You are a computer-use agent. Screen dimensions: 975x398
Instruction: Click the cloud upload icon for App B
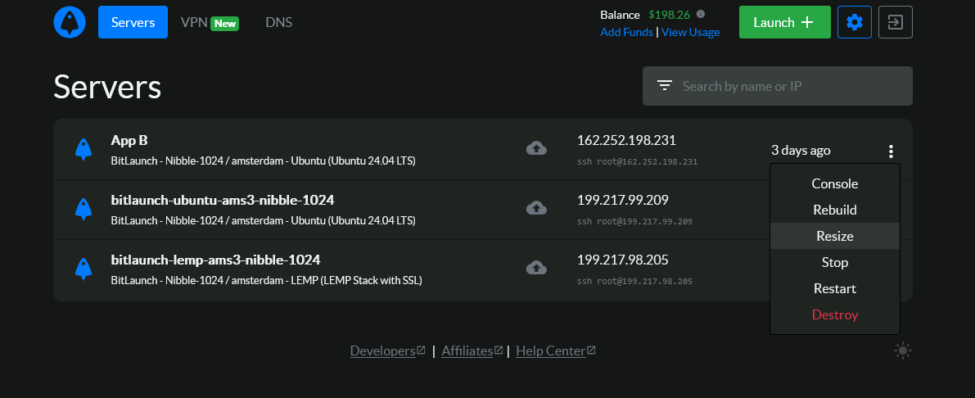[536, 148]
